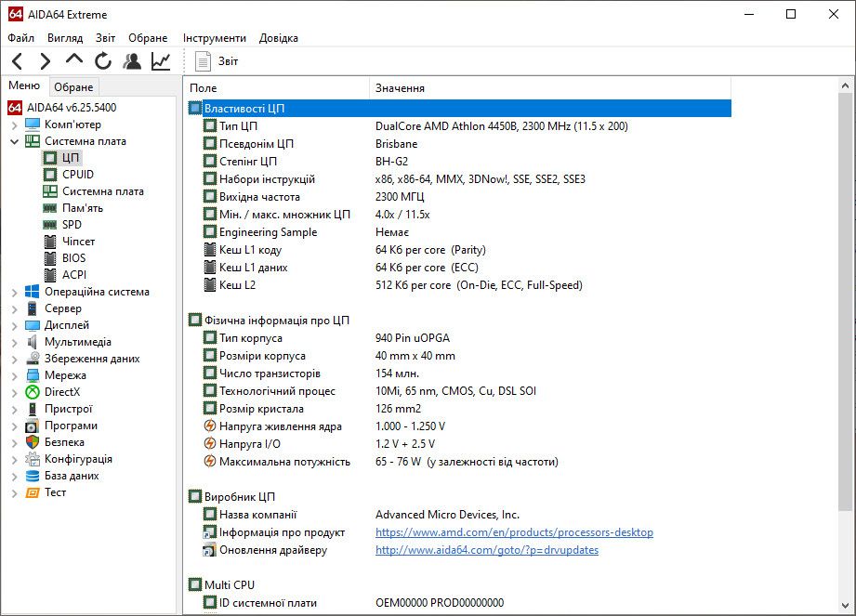Screen dimensions: 856x616
Task: Click the Мультимедіа speaker icon
Action: tap(33, 342)
